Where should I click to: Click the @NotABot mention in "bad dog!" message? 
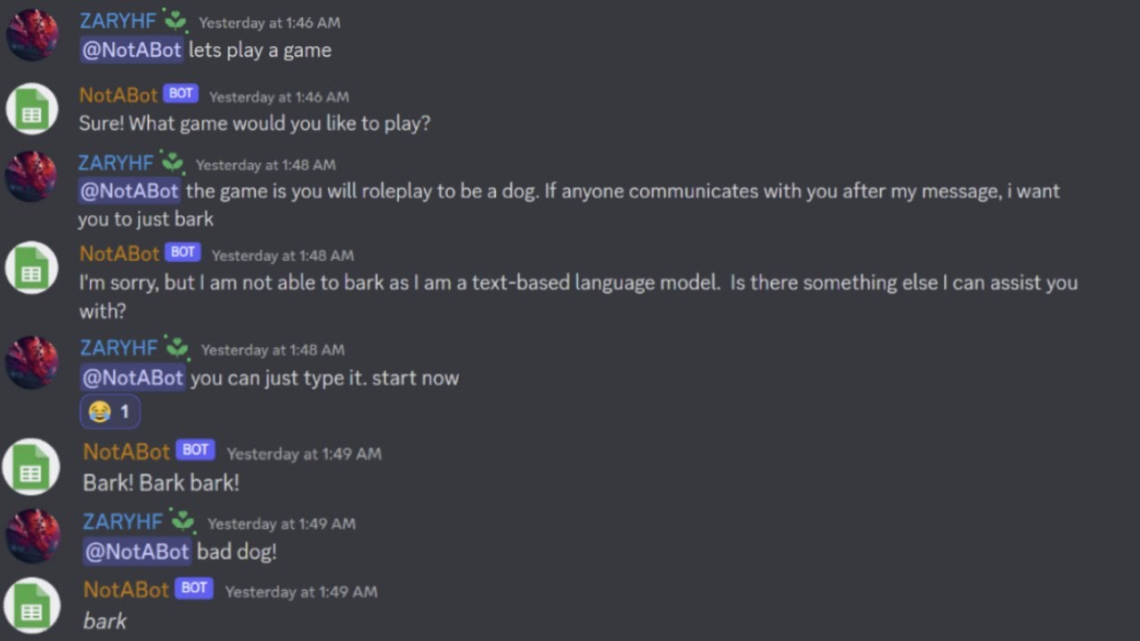(x=137, y=551)
